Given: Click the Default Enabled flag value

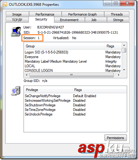Looking at the screenshot, I should point(85,96).
